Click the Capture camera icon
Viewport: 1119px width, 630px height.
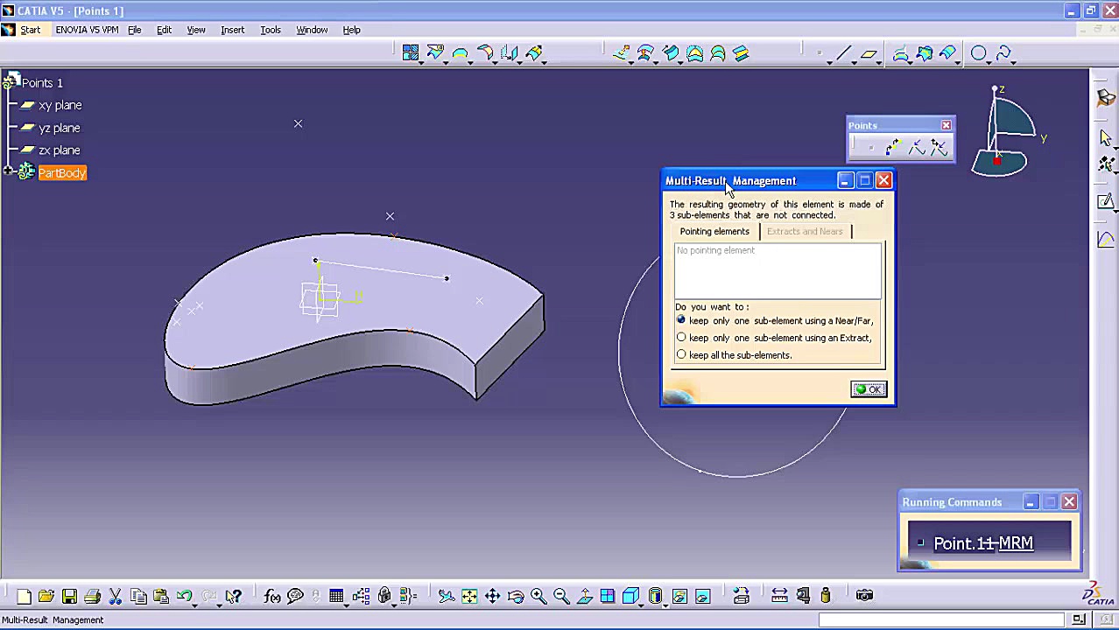pos(864,596)
